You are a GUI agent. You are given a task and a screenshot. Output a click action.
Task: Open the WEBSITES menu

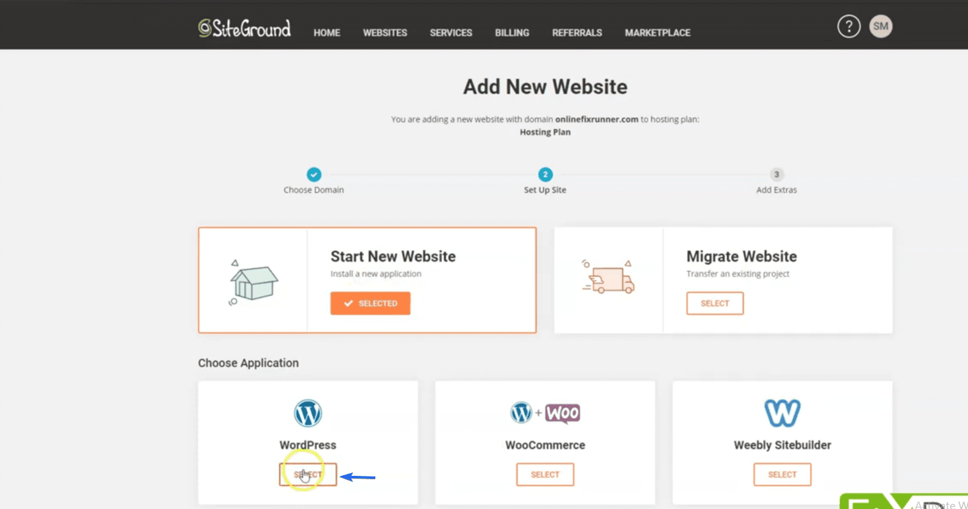[385, 33]
